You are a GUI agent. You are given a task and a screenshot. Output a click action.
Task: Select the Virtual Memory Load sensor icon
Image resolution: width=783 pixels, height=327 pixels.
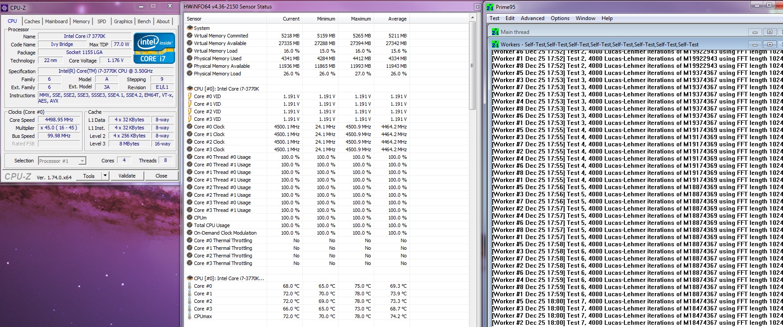(190, 50)
